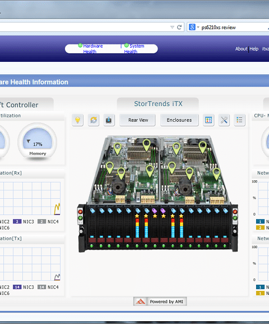Click the gray NIC4 legend box labeled 2

click(41, 221)
